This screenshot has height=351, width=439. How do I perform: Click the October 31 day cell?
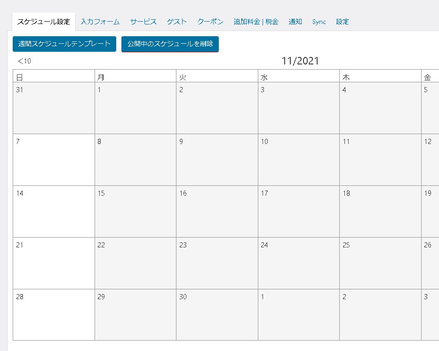pyautogui.click(x=54, y=108)
